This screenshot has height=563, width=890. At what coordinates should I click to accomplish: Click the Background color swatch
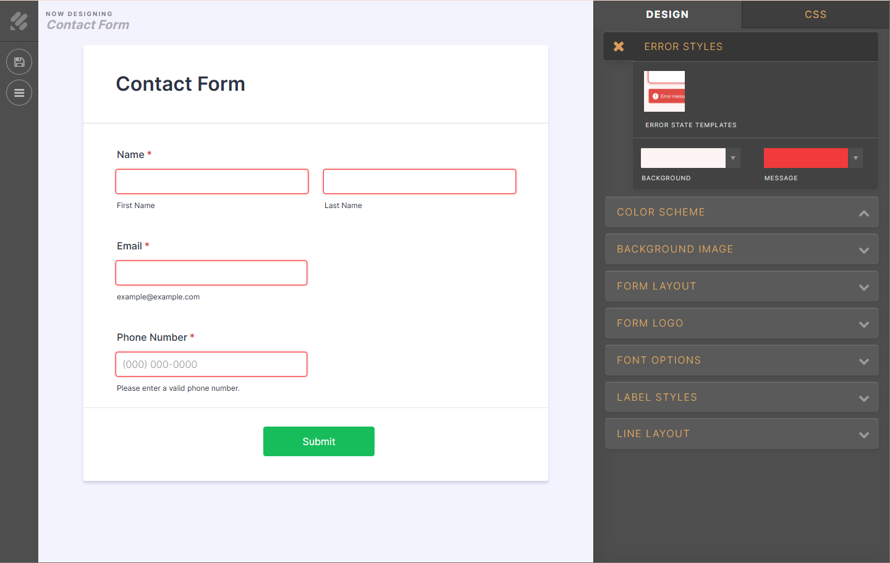[x=683, y=158]
